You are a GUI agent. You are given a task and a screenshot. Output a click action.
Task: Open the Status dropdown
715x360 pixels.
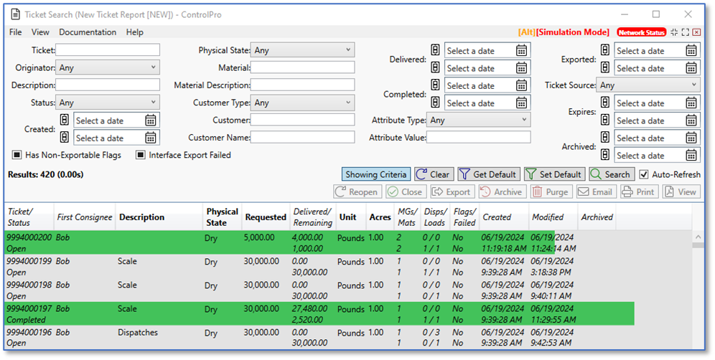click(x=108, y=103)
